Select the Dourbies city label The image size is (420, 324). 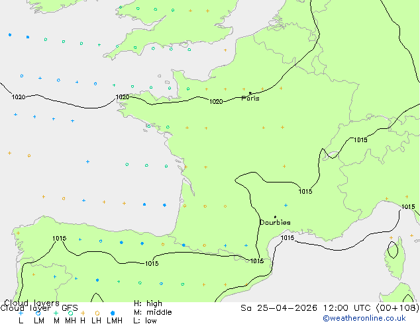click(x=275, y=222)
